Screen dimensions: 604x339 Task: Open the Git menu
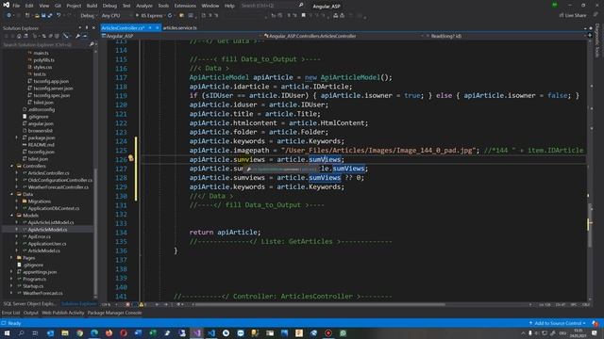point(58,6)
